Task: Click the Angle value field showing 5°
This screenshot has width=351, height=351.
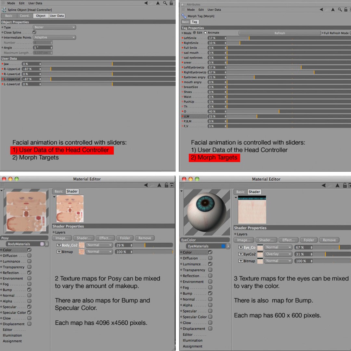Action: pyautogui.click(x=43, y=48)
